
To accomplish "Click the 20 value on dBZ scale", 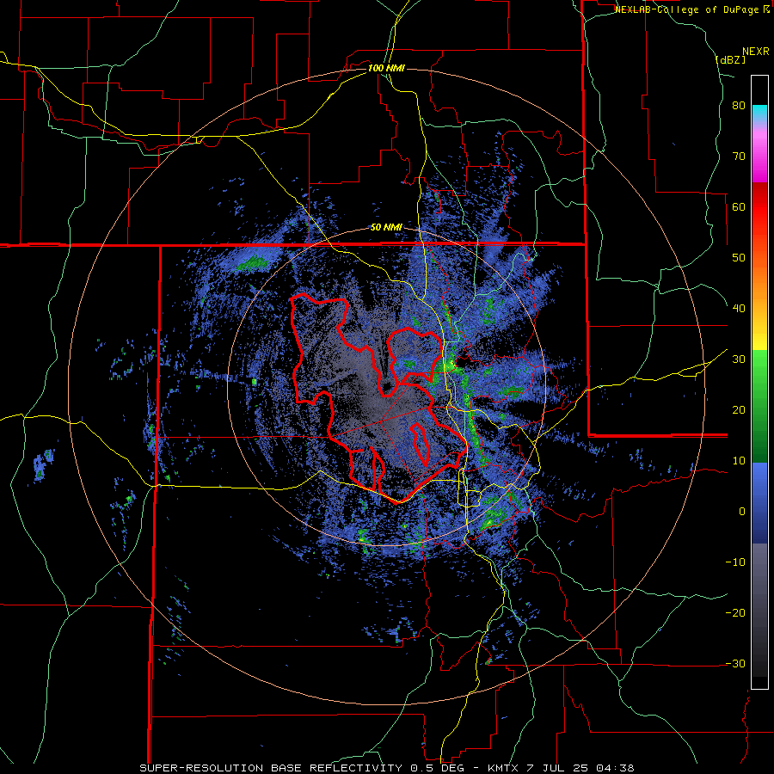I will pos(739,410).
